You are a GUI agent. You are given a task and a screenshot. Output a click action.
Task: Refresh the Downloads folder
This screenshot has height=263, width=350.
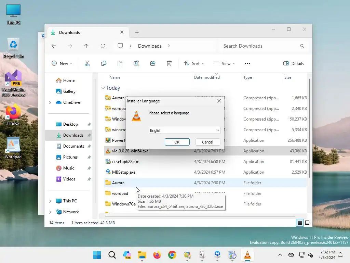(x=103, y=46)
